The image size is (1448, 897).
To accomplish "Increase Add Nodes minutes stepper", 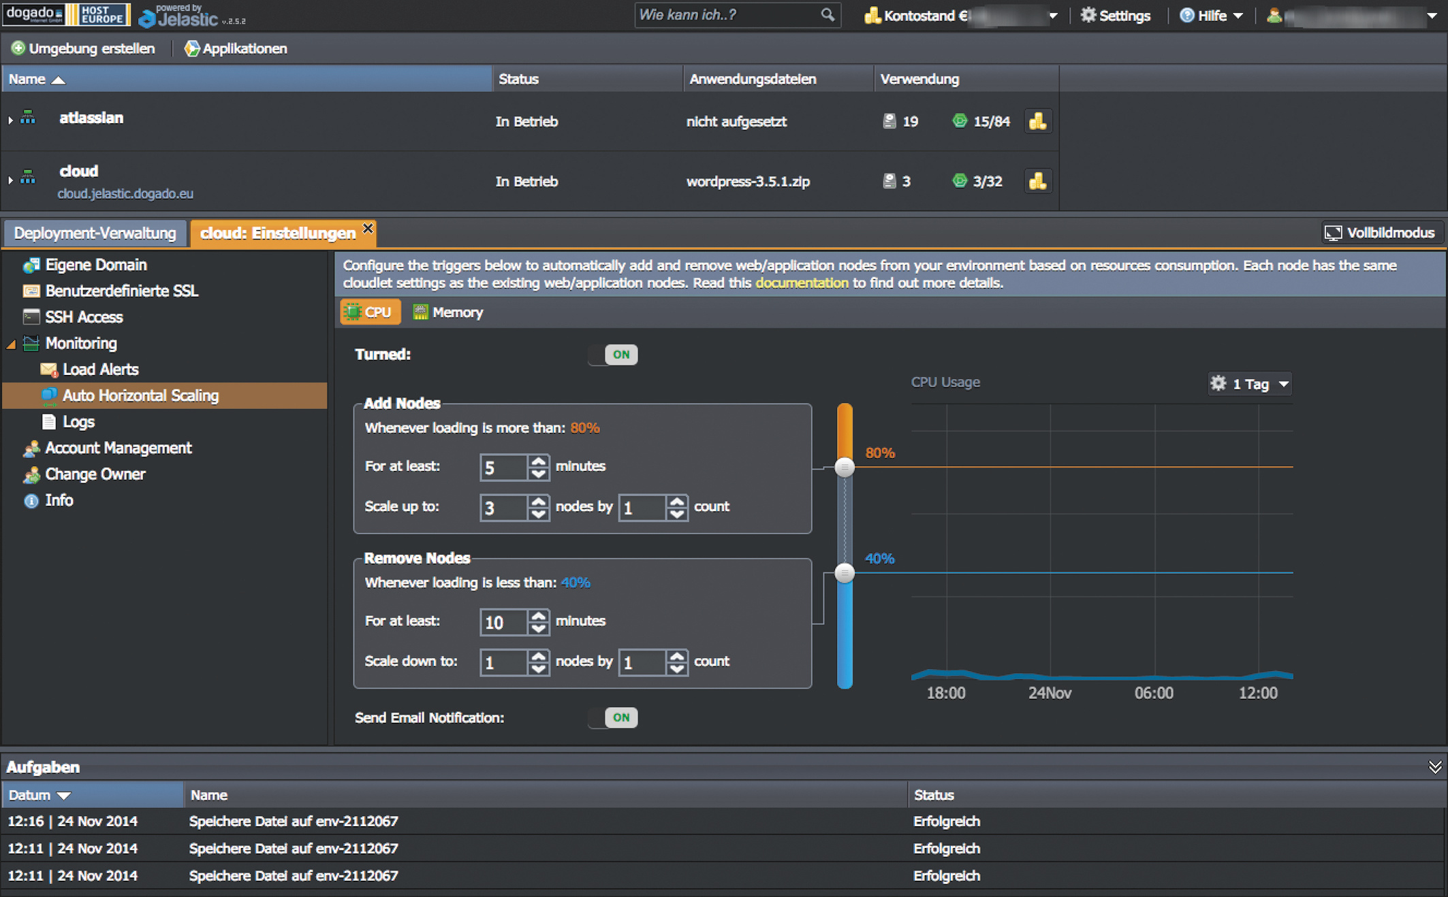I will (539, 461).
